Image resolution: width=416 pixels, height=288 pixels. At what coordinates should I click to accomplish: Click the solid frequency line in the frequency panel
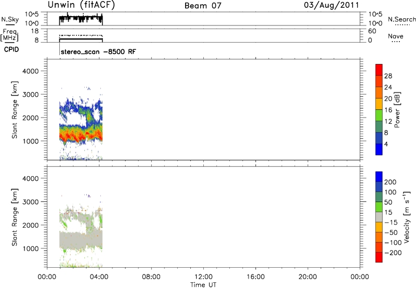[x=81, y=39]
